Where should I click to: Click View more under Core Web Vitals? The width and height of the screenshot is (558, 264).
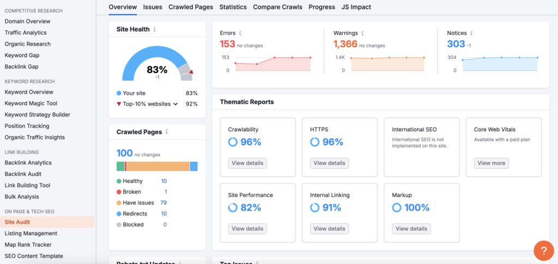[x=491, y=163]
